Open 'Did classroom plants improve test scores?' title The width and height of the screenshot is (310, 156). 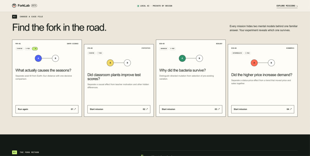click(114, 77)
